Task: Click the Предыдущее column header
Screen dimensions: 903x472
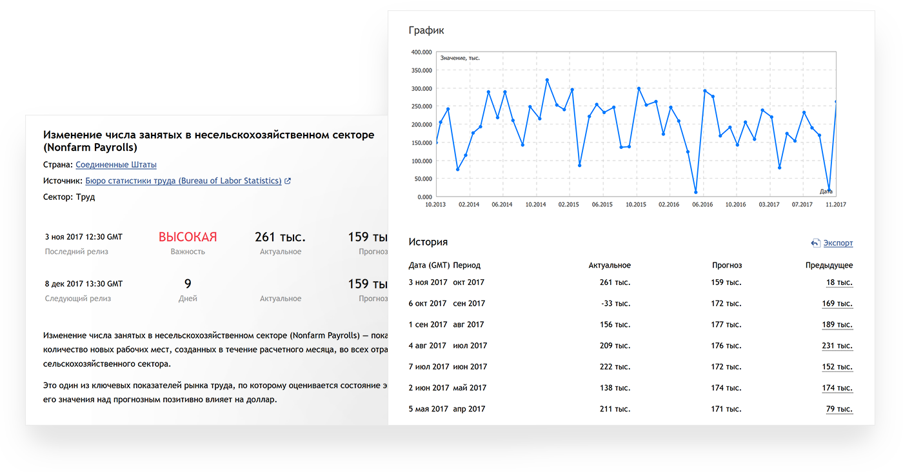Action: 829,266
